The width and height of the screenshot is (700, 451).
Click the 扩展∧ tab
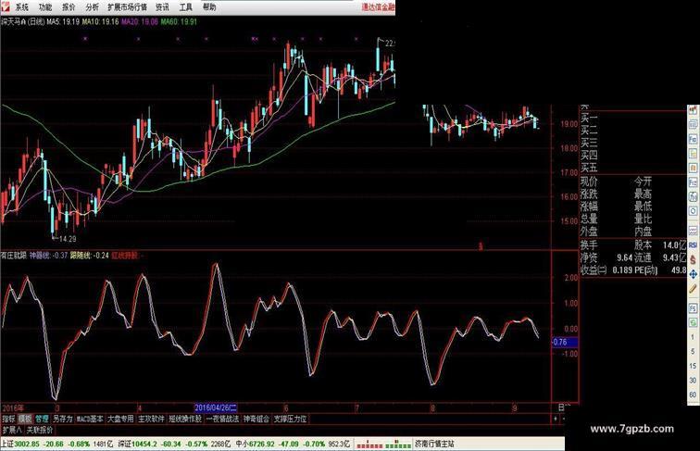click(12, 430)
